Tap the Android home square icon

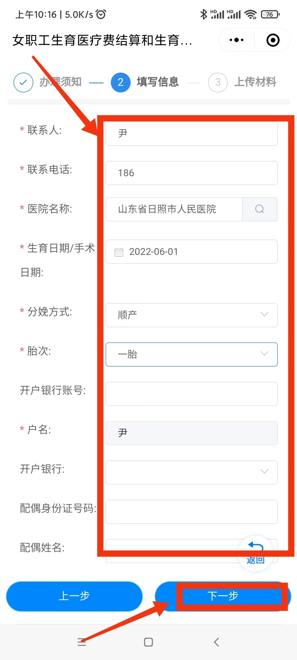point(148,642)
